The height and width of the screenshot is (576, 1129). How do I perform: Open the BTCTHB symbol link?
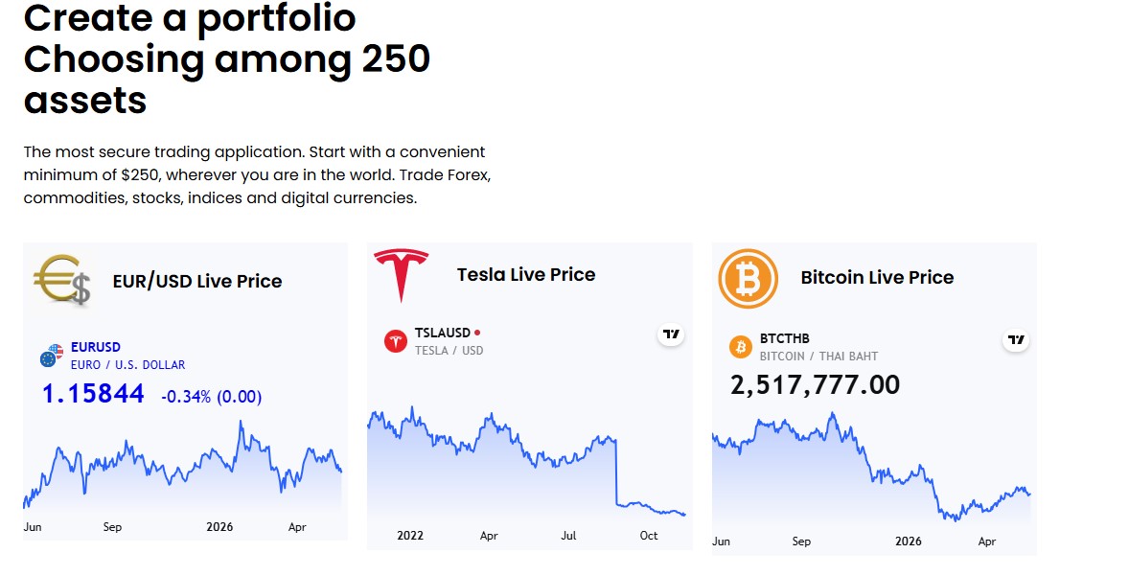click(785, 338)
